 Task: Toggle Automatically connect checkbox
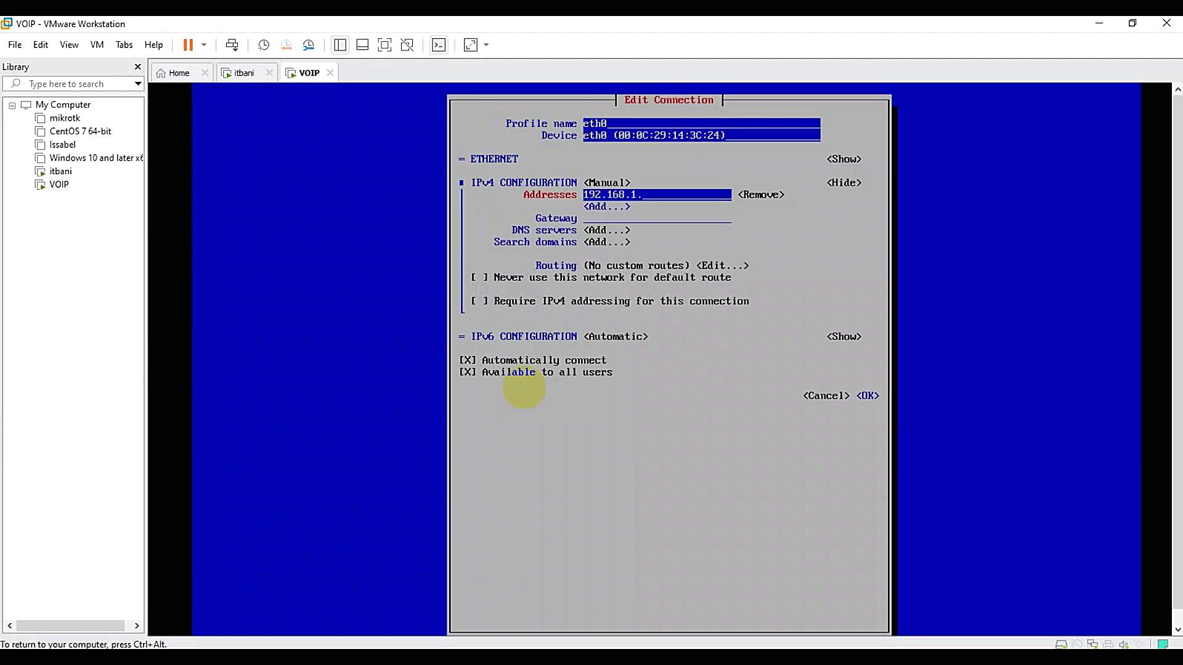pyautogui.click(x=468, y=360)
